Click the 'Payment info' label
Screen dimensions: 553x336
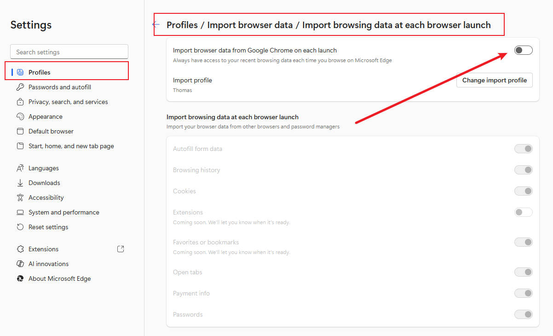point(191,293)
